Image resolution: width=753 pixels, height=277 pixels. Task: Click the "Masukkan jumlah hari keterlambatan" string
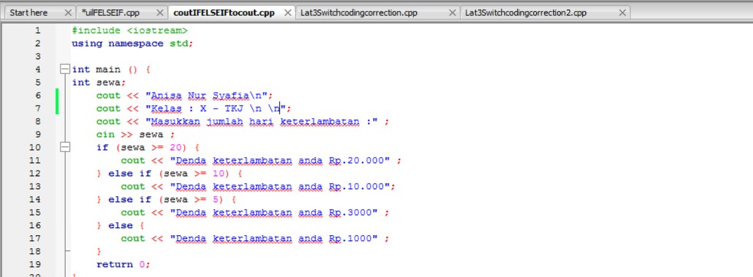(x=262, y=122)
